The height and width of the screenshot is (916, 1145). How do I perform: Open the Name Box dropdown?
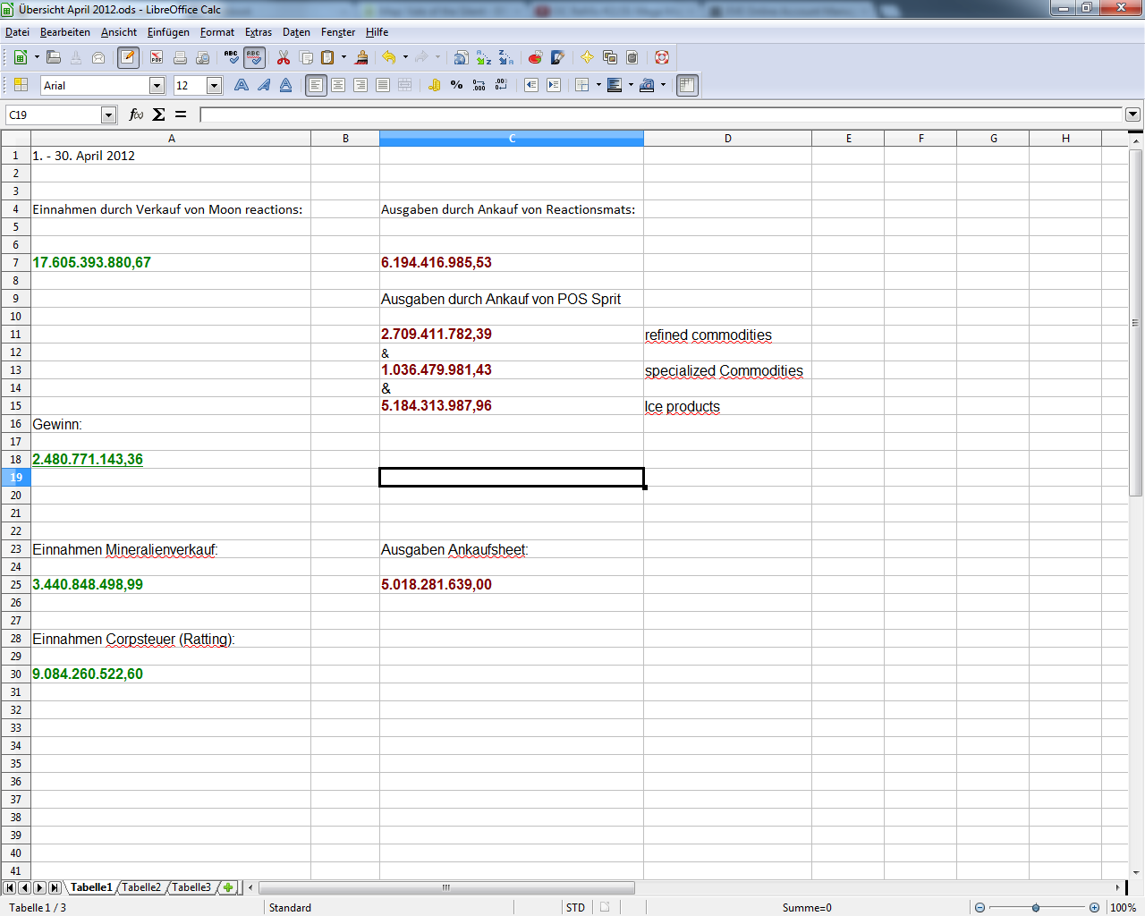109,114
